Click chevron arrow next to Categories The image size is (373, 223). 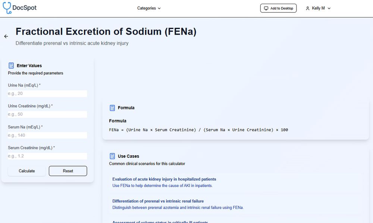[x=159, y=8]
